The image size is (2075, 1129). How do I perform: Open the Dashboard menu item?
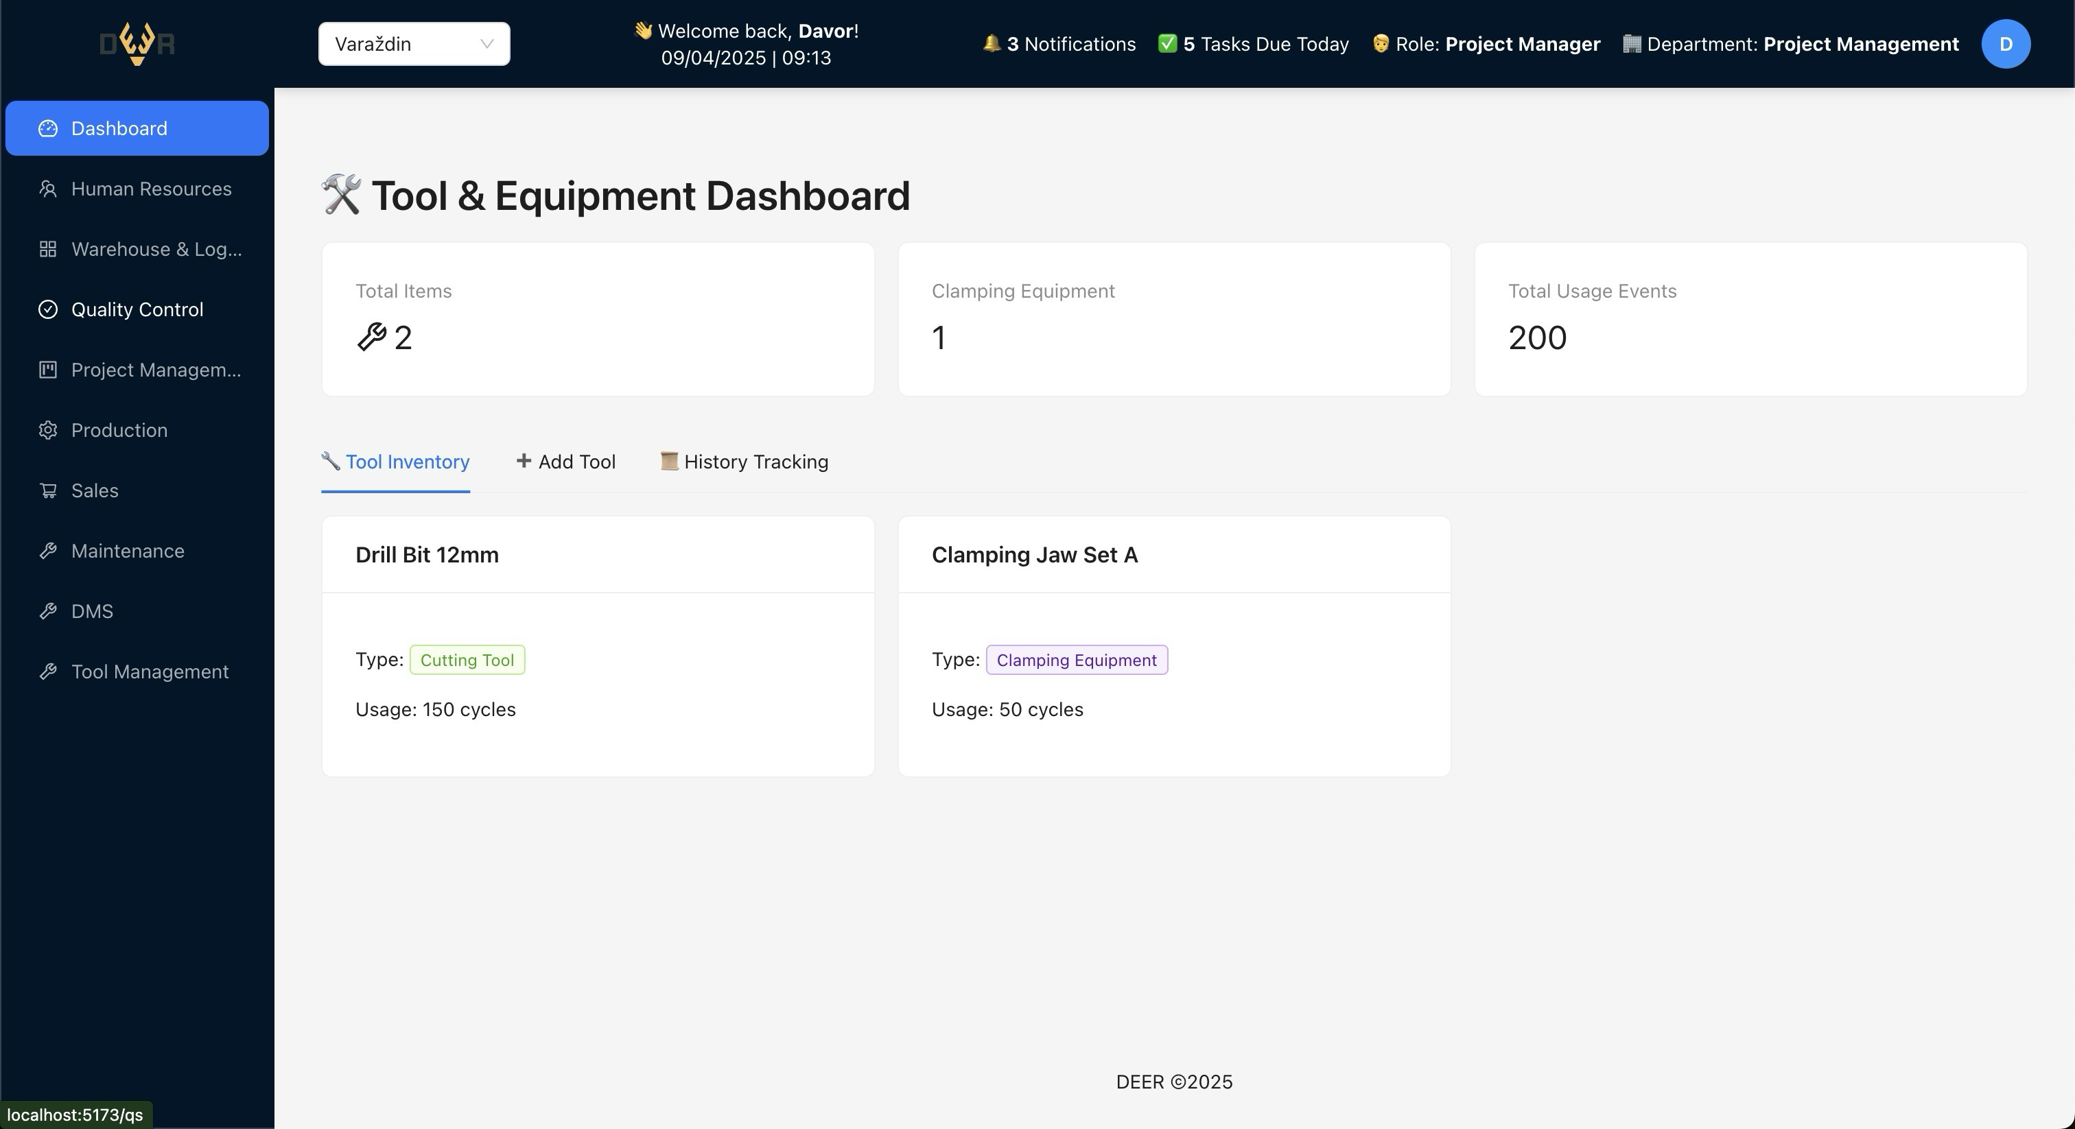[x=137, y=128]
